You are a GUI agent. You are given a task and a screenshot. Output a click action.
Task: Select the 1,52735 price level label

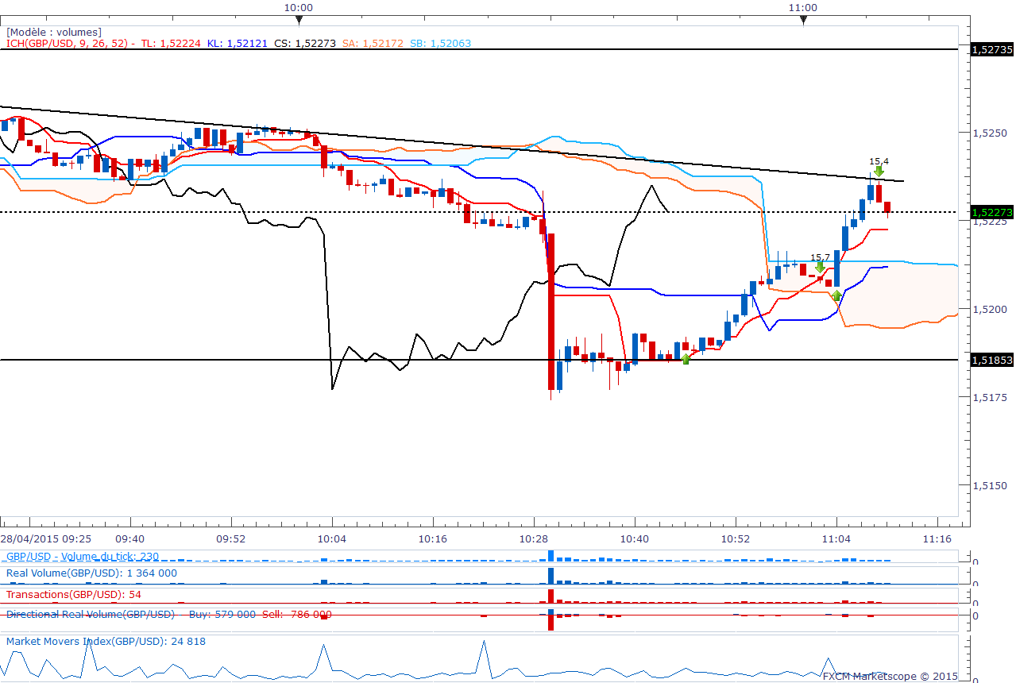(992, 49)
